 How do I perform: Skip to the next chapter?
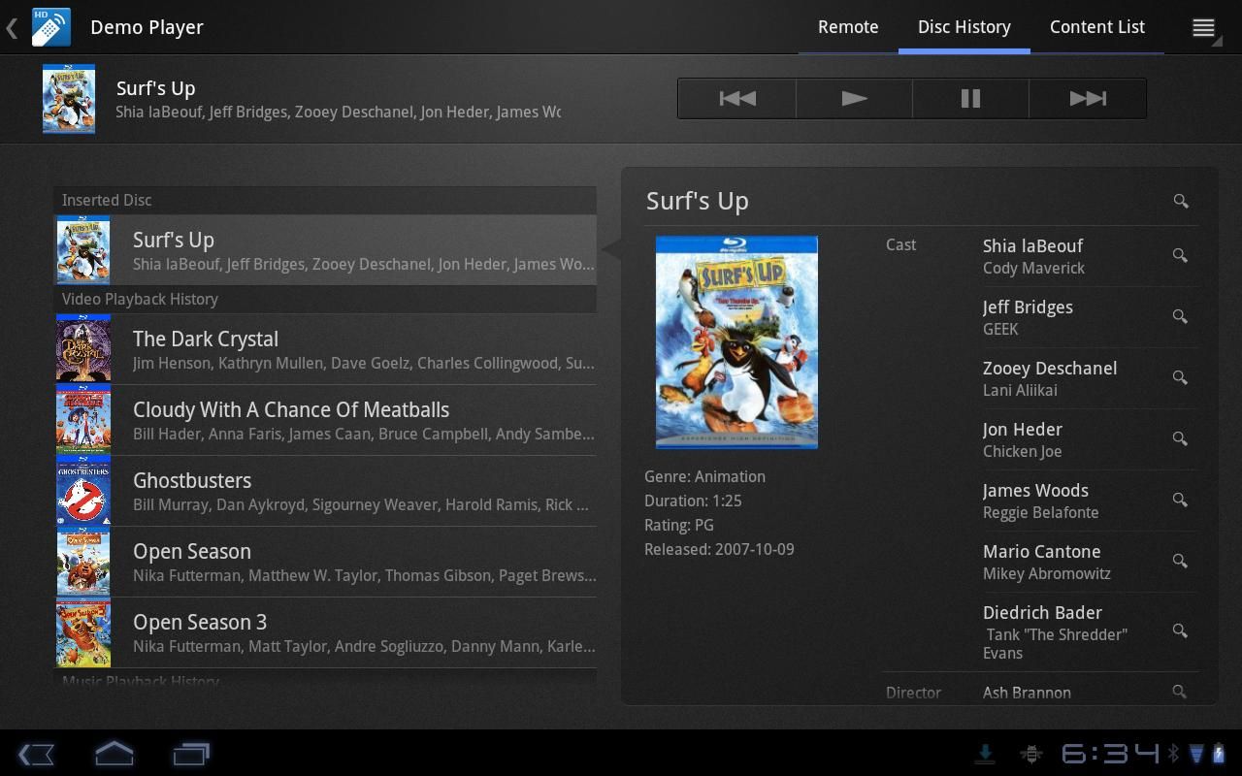tap(1087, 98)
